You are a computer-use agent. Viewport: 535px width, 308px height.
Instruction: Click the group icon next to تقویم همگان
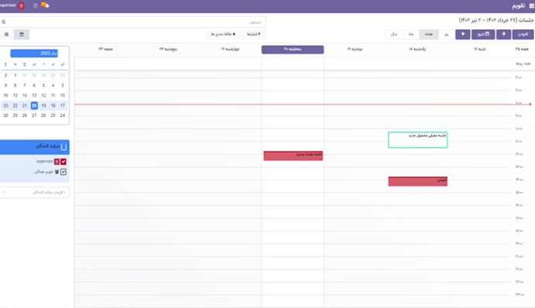[57, 172]
